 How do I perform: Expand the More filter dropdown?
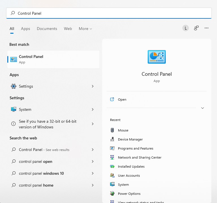pyautogui.click(x=85, y=29)
